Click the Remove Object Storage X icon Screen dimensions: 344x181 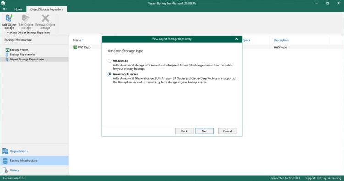pyautogui.click(x=45, y=18)
